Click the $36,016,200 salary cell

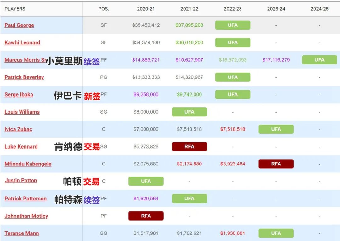click(x=189, y=42)
